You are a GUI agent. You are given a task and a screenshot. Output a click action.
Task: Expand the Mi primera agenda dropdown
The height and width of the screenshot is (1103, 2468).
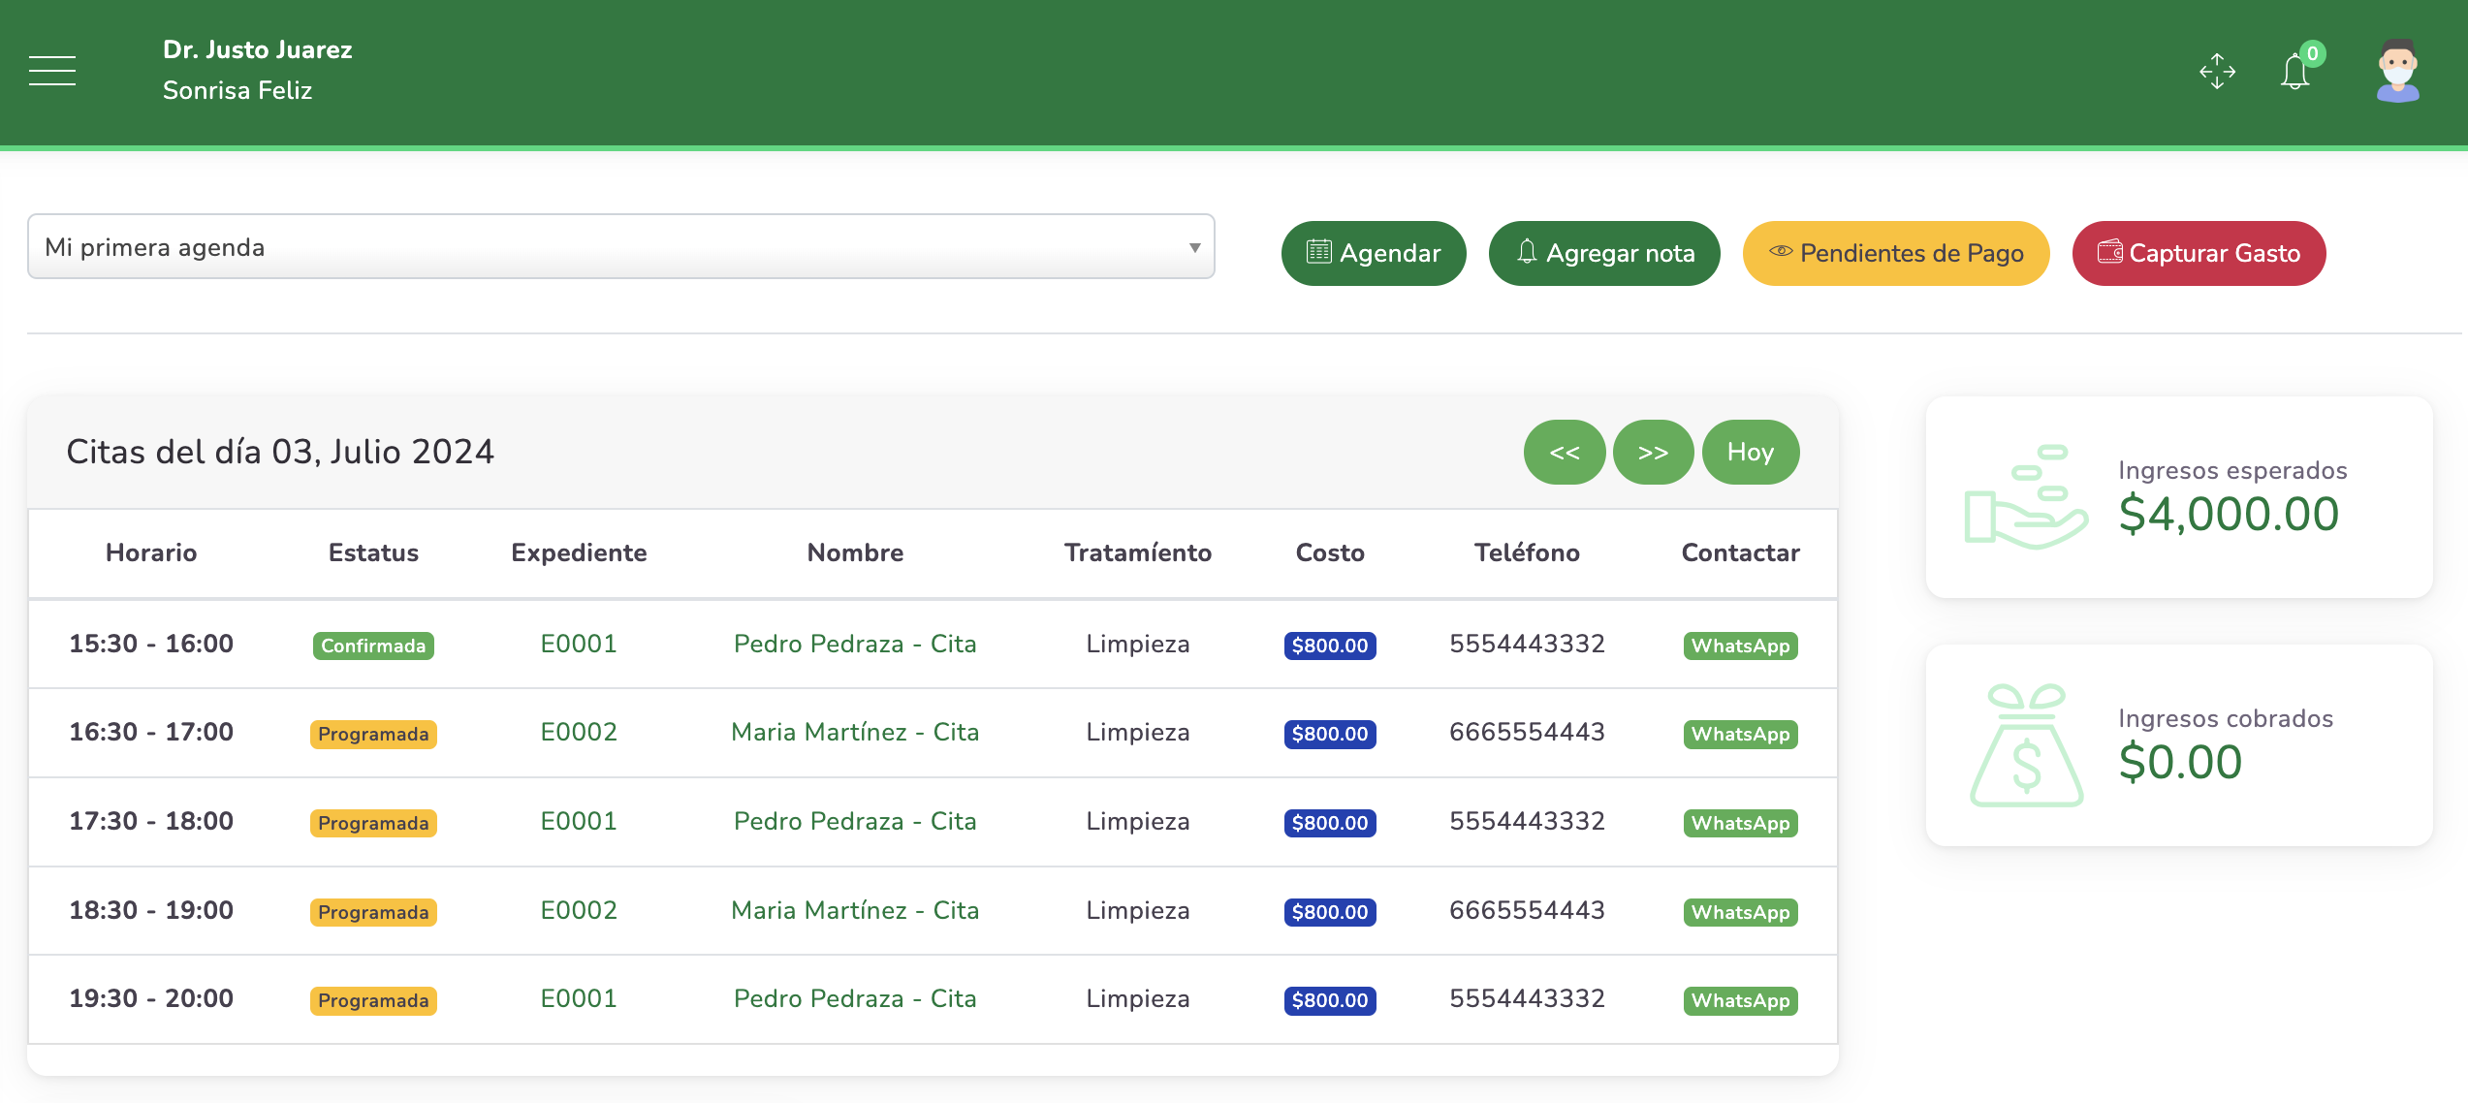(620, 247)
